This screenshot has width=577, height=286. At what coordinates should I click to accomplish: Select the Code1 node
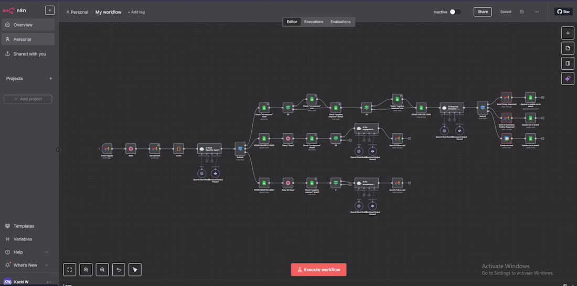[x=178, y=149]
